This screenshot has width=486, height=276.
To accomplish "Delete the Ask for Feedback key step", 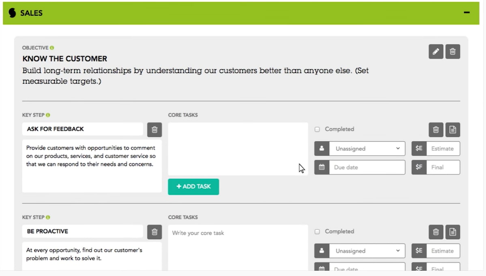I will 155,130.
